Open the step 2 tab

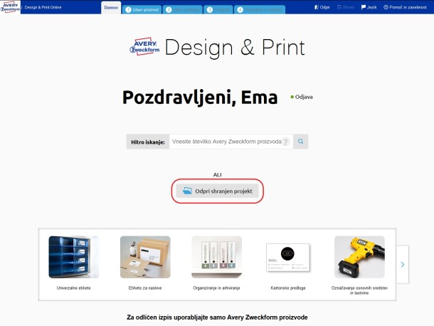coord(183,10)
